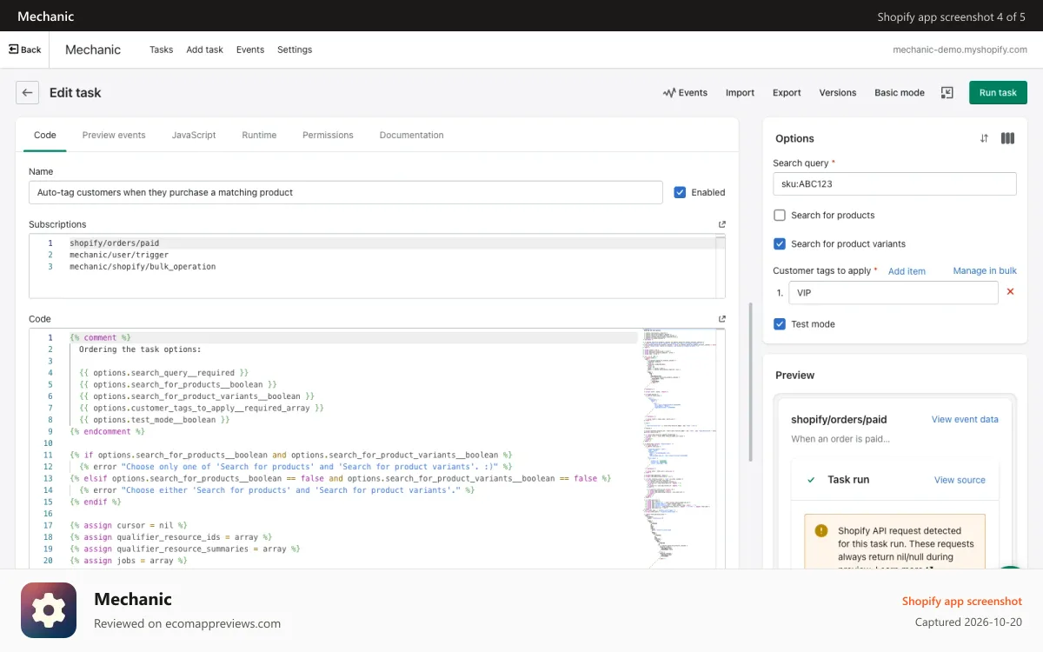
Task: Click the Task run row in Preview
Action: click(x=896, y=480)
